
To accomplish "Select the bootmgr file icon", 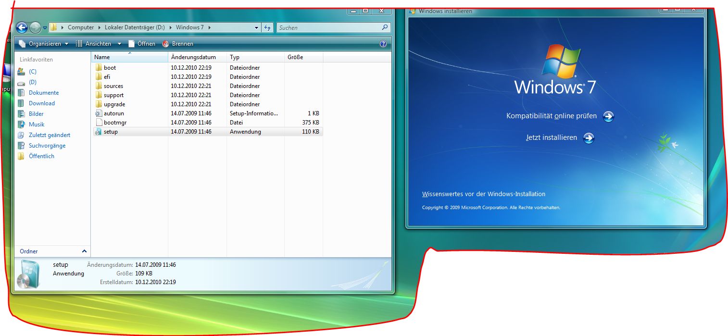I will pos(99,123).
